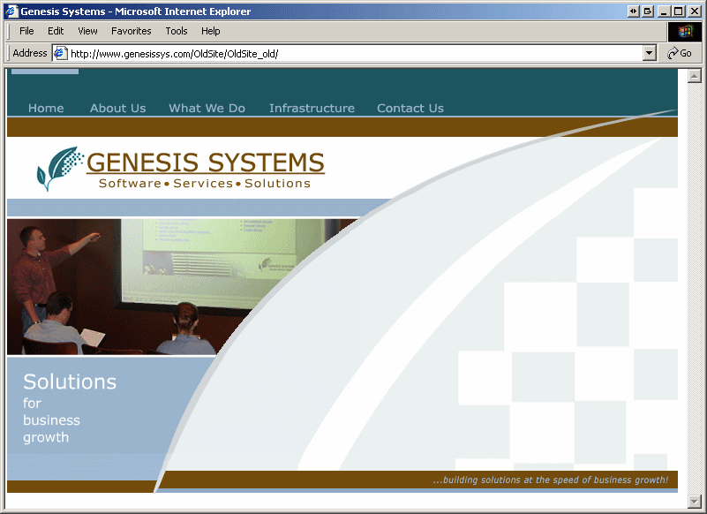Click the page icon beside the URL
Screen dimensions: 707x514
click(x=60, y=54)
